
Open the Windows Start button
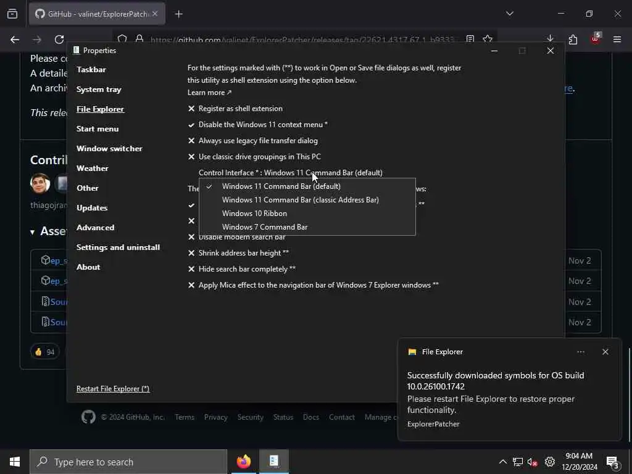15,462
